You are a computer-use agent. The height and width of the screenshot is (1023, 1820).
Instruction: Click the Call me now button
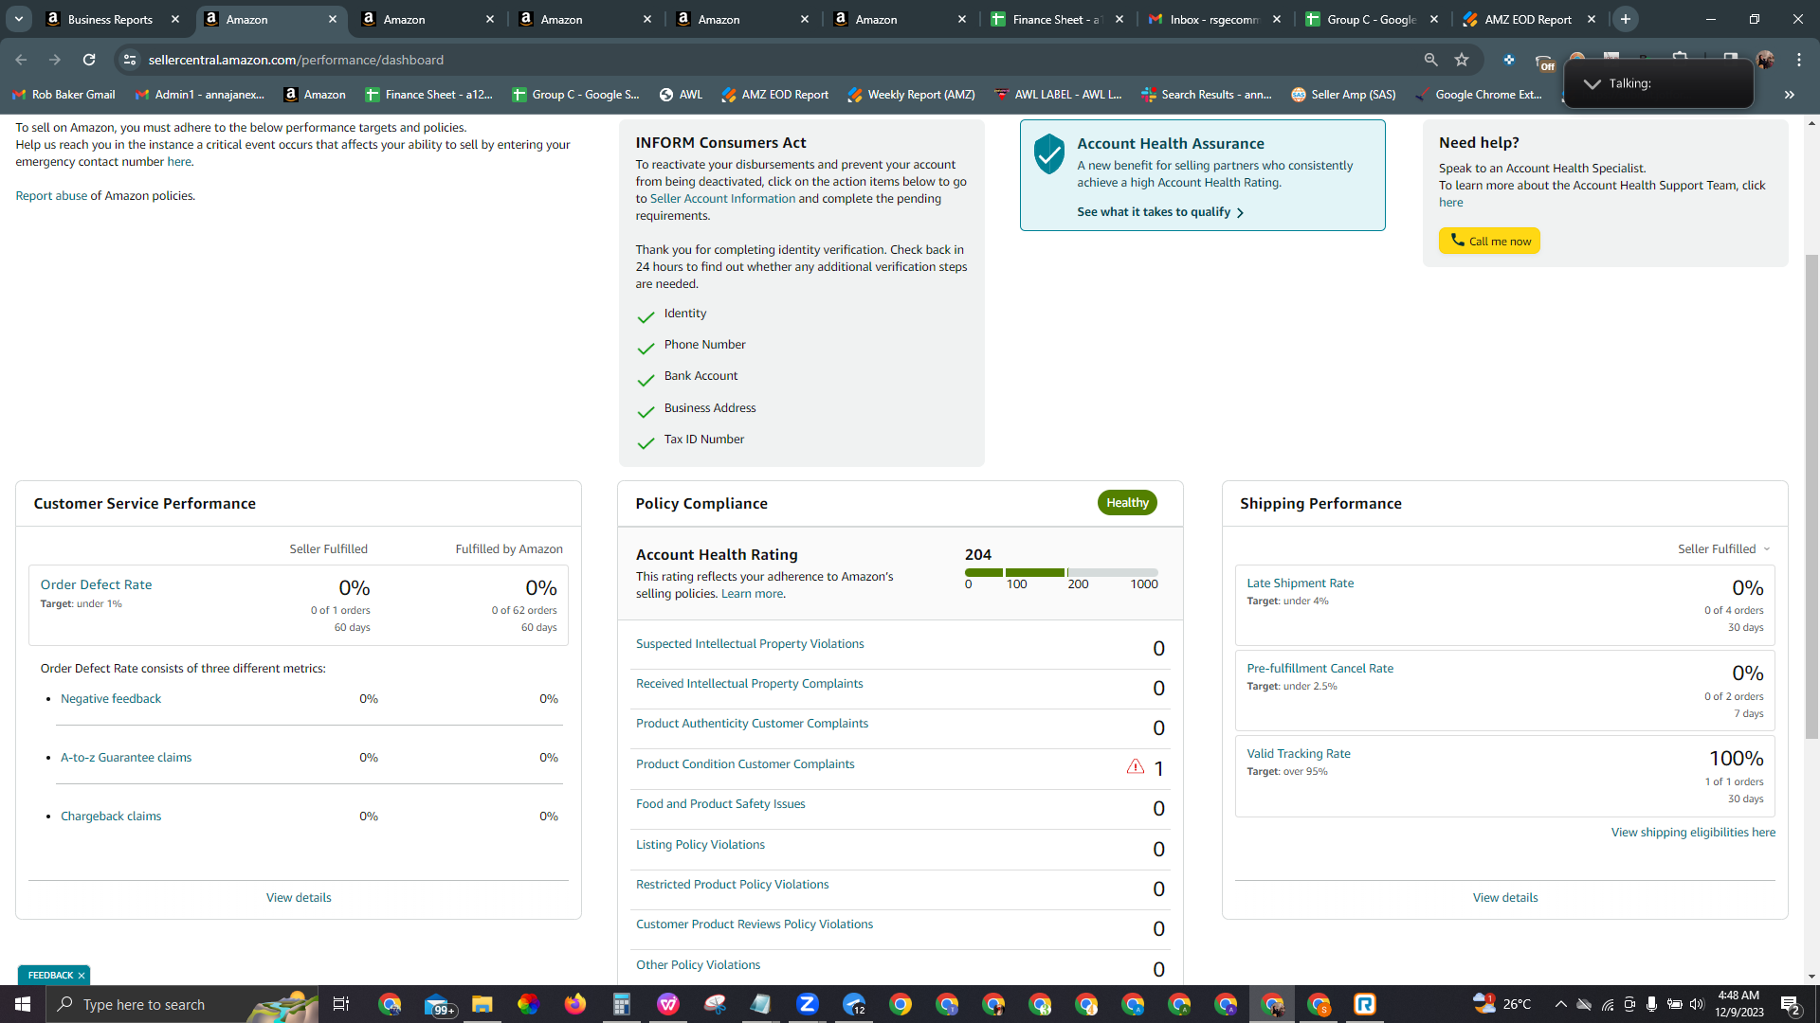pos(1489,241)
